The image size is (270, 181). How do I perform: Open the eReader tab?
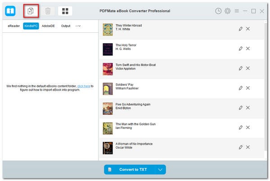[x=13, y=26]
